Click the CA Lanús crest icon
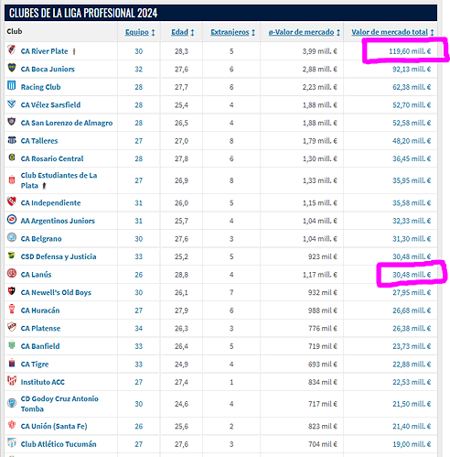This screenshot has width=450, height=457. [x=12, y=273]
